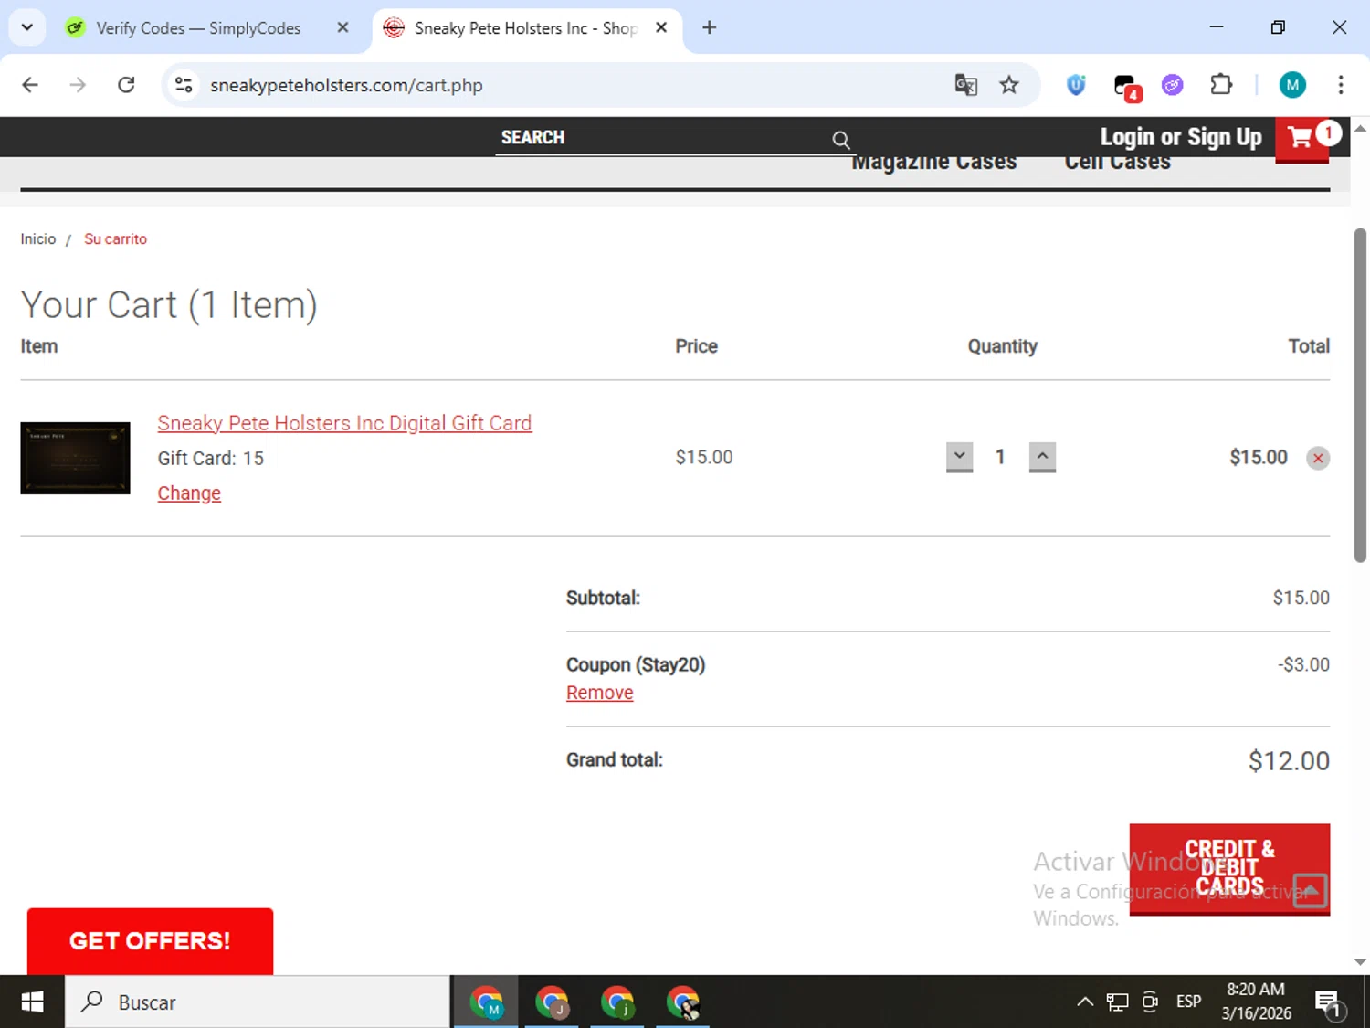Open the Windows notification center
Screen dimensions: 1370x1028
(1329, 1002)
